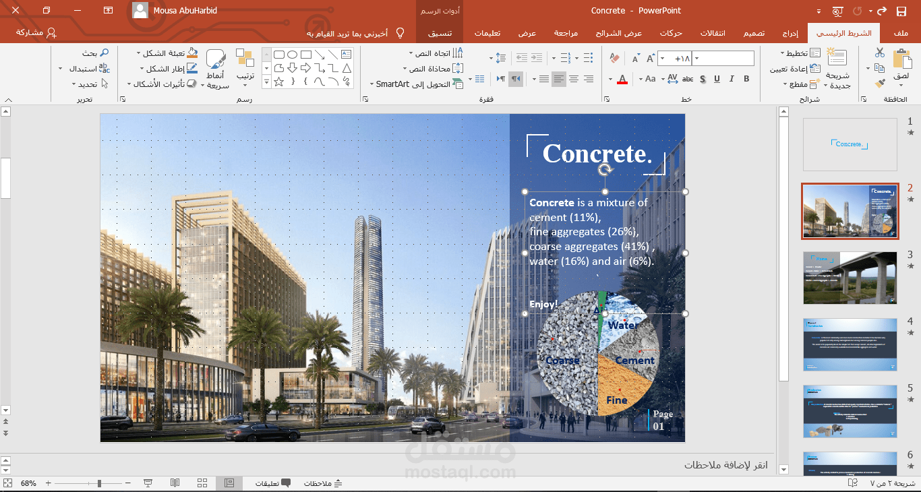
Task: Toggle Strikethrough formatting
Action: tap(688, 79)
